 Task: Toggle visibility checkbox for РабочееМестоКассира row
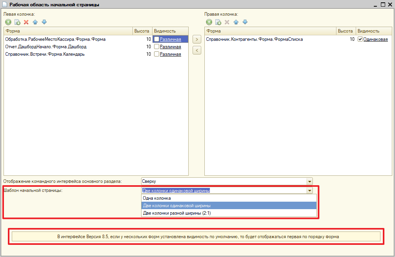pyautogui.click(x=156, y=39)
